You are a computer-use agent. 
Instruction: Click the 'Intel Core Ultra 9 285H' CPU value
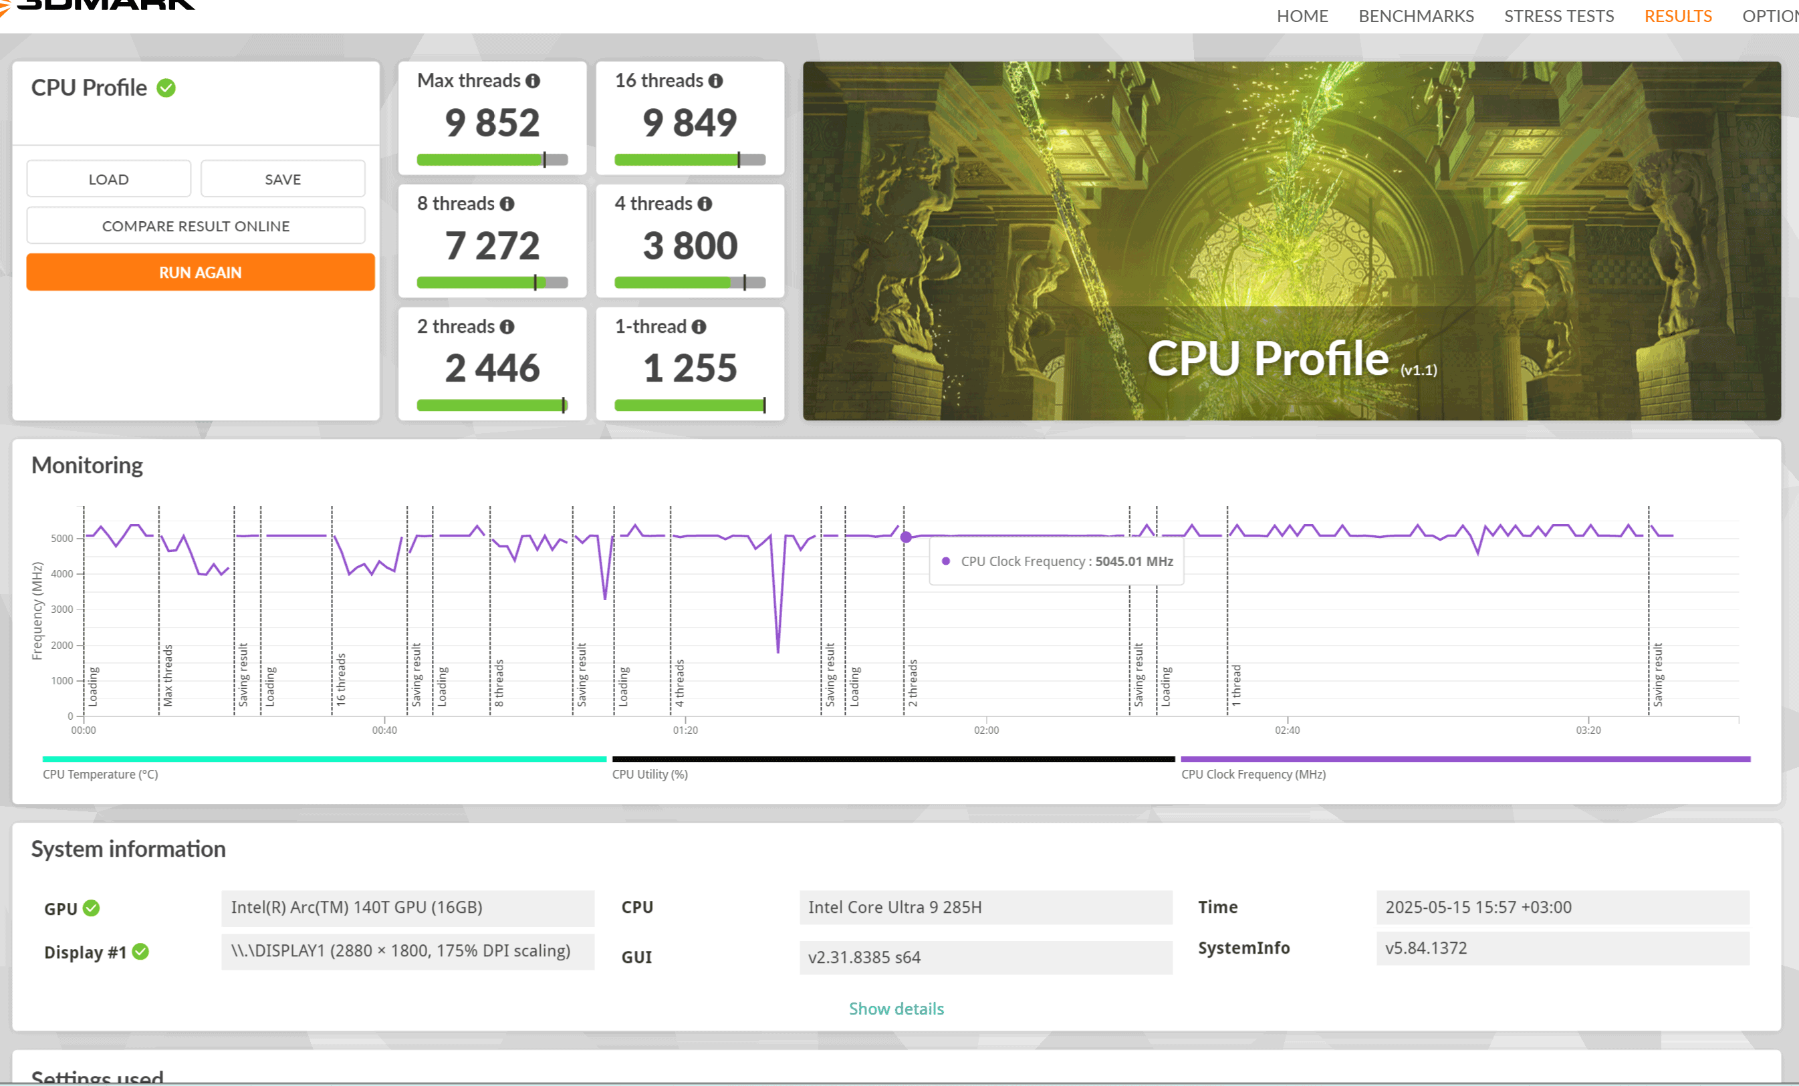pyautogui.click(x=985, y=907)
